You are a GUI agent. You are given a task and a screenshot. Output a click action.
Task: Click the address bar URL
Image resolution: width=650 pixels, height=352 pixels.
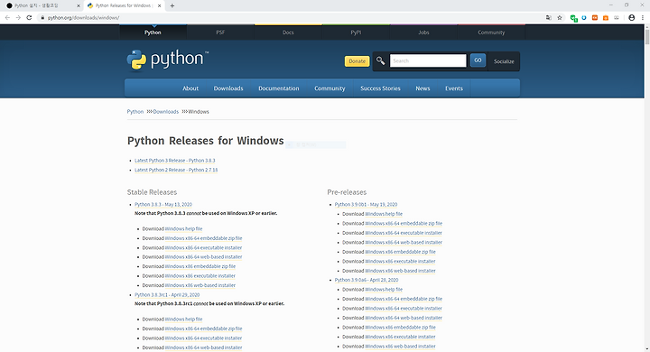[x=83, y=17]
